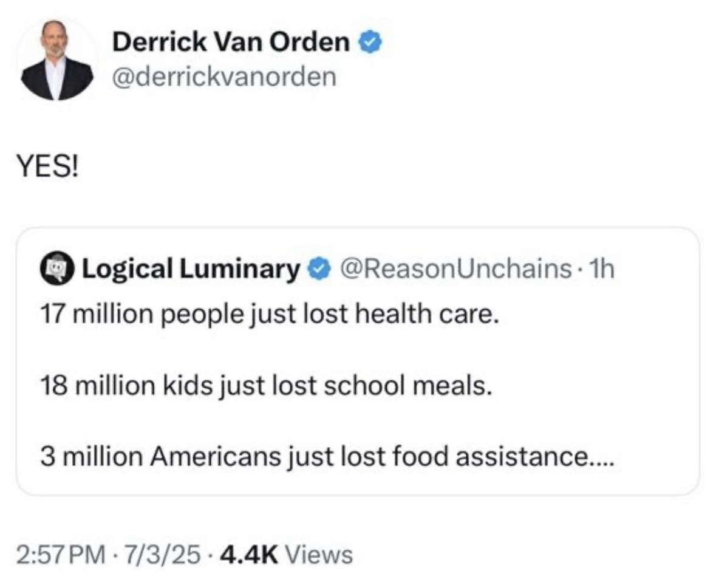Click the Logical Luminary account name
The image size is (716, 585).
pos(191,269)
